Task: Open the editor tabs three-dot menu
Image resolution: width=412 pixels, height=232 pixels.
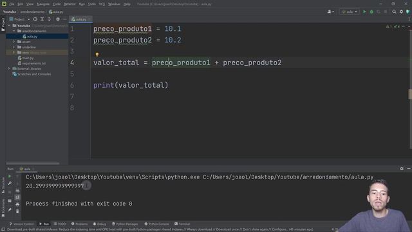Action: (x=409, y=19)
